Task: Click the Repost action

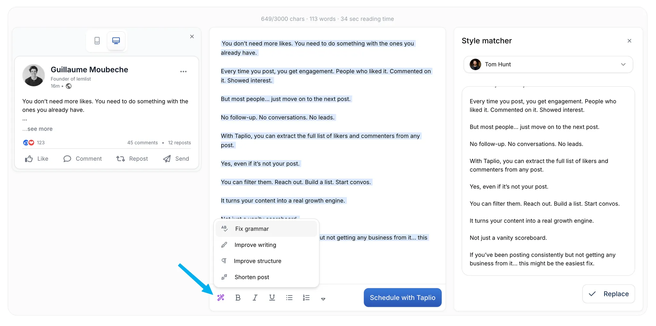Action: (x=132, y=159)
